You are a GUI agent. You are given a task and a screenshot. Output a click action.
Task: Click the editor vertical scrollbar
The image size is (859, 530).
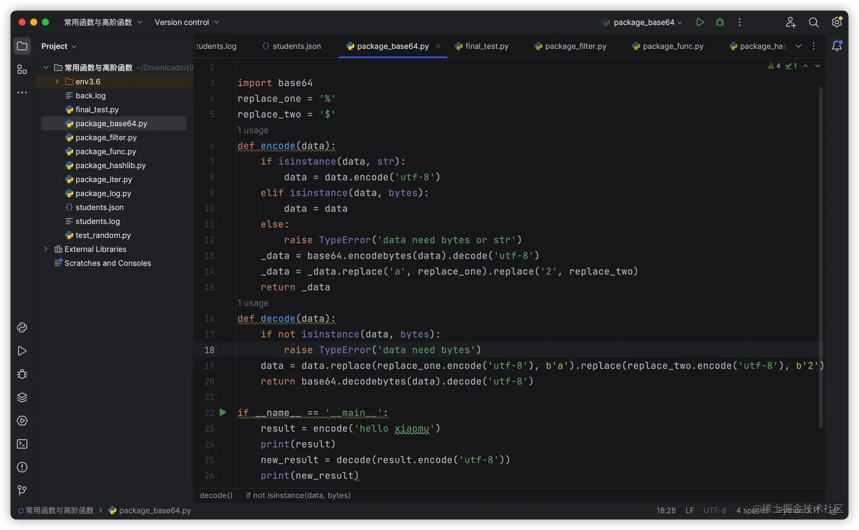[821, 257]
